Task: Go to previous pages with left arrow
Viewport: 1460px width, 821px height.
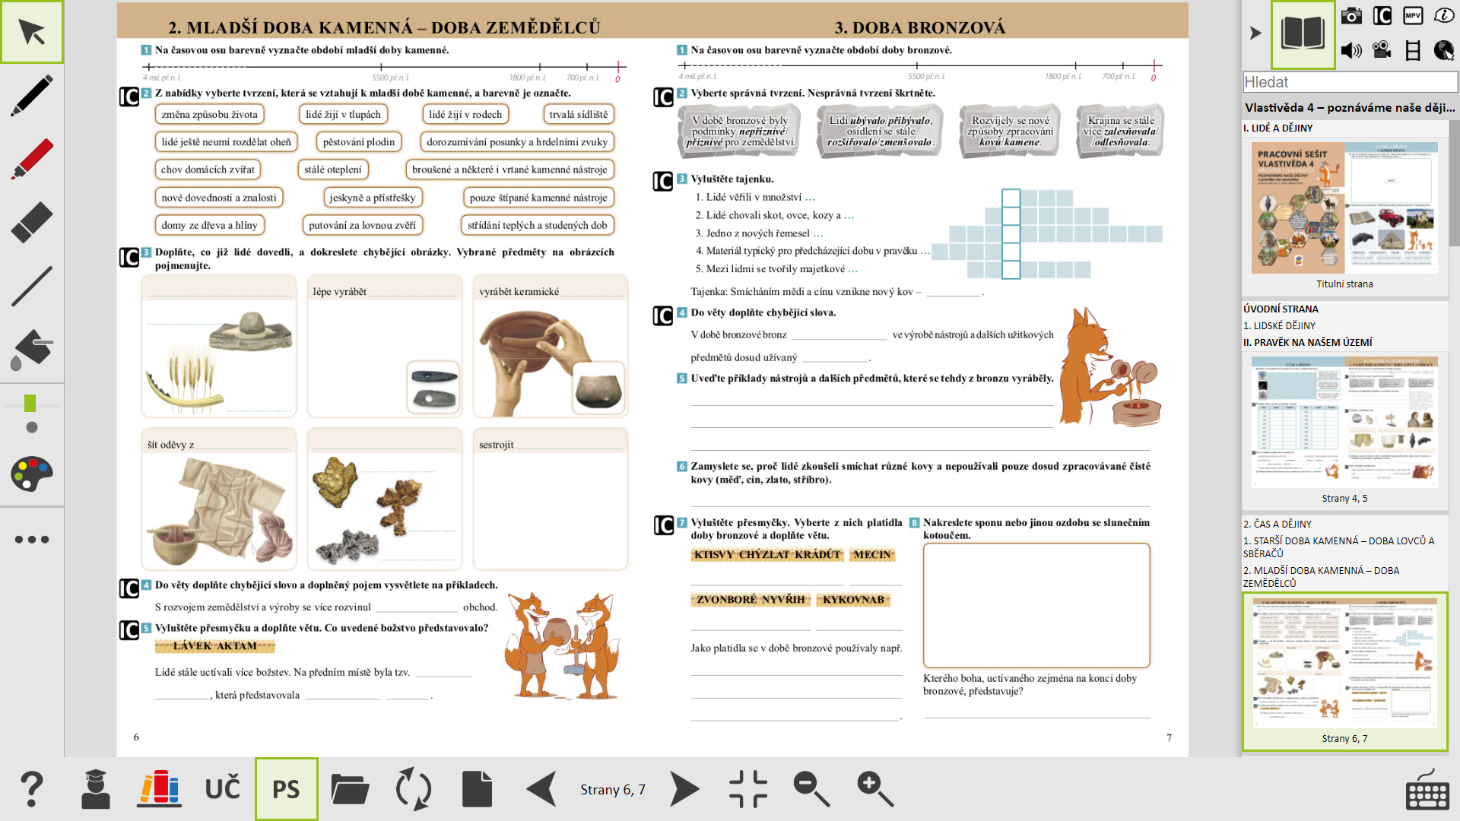Action: click(541, 789)
